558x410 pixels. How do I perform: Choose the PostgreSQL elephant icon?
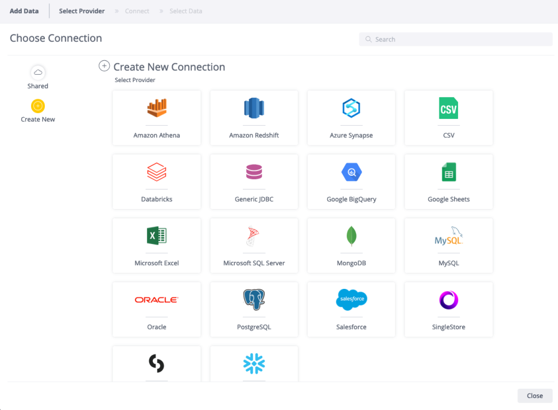(254, 299)
